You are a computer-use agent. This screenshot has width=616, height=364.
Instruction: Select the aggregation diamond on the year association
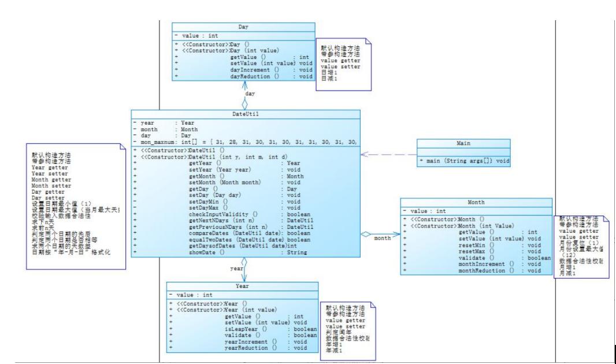tap(244, 262)
